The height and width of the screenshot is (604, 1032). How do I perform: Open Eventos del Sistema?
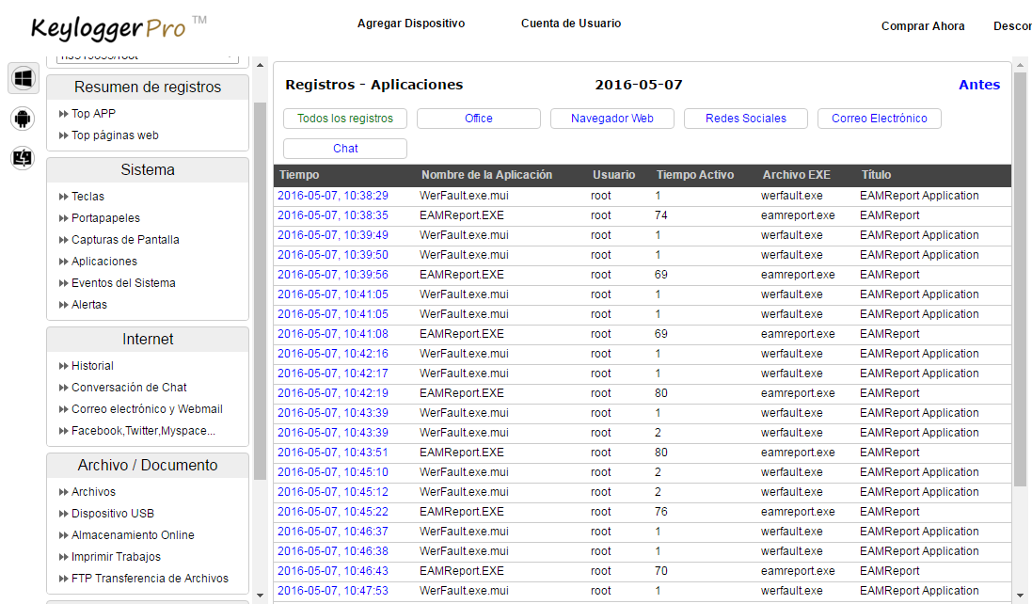123,283
